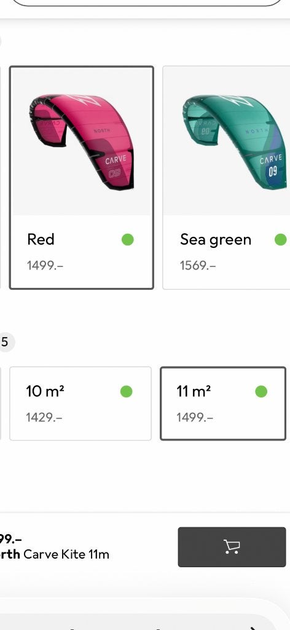
Task: Select the Sea green color option card
Action: (x=226, y=178)
